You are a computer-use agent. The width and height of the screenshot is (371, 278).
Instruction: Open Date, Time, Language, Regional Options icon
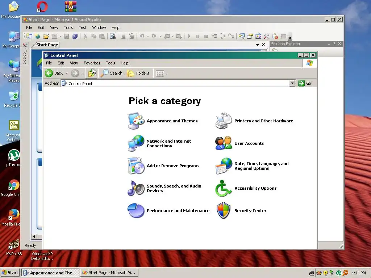[224, 166]
